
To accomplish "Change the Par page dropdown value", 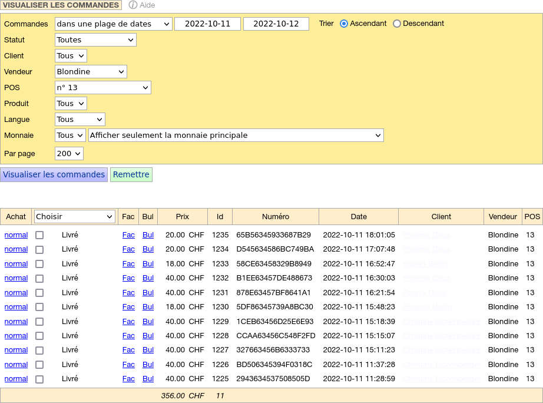I will pyautogui.click(x=69, y=154).
